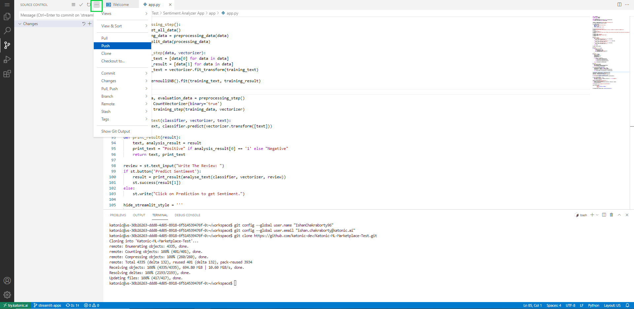This screenshot has width=634, height=309.
Task: Switch to the Welcome tab
Action: [x=121, y=5]
